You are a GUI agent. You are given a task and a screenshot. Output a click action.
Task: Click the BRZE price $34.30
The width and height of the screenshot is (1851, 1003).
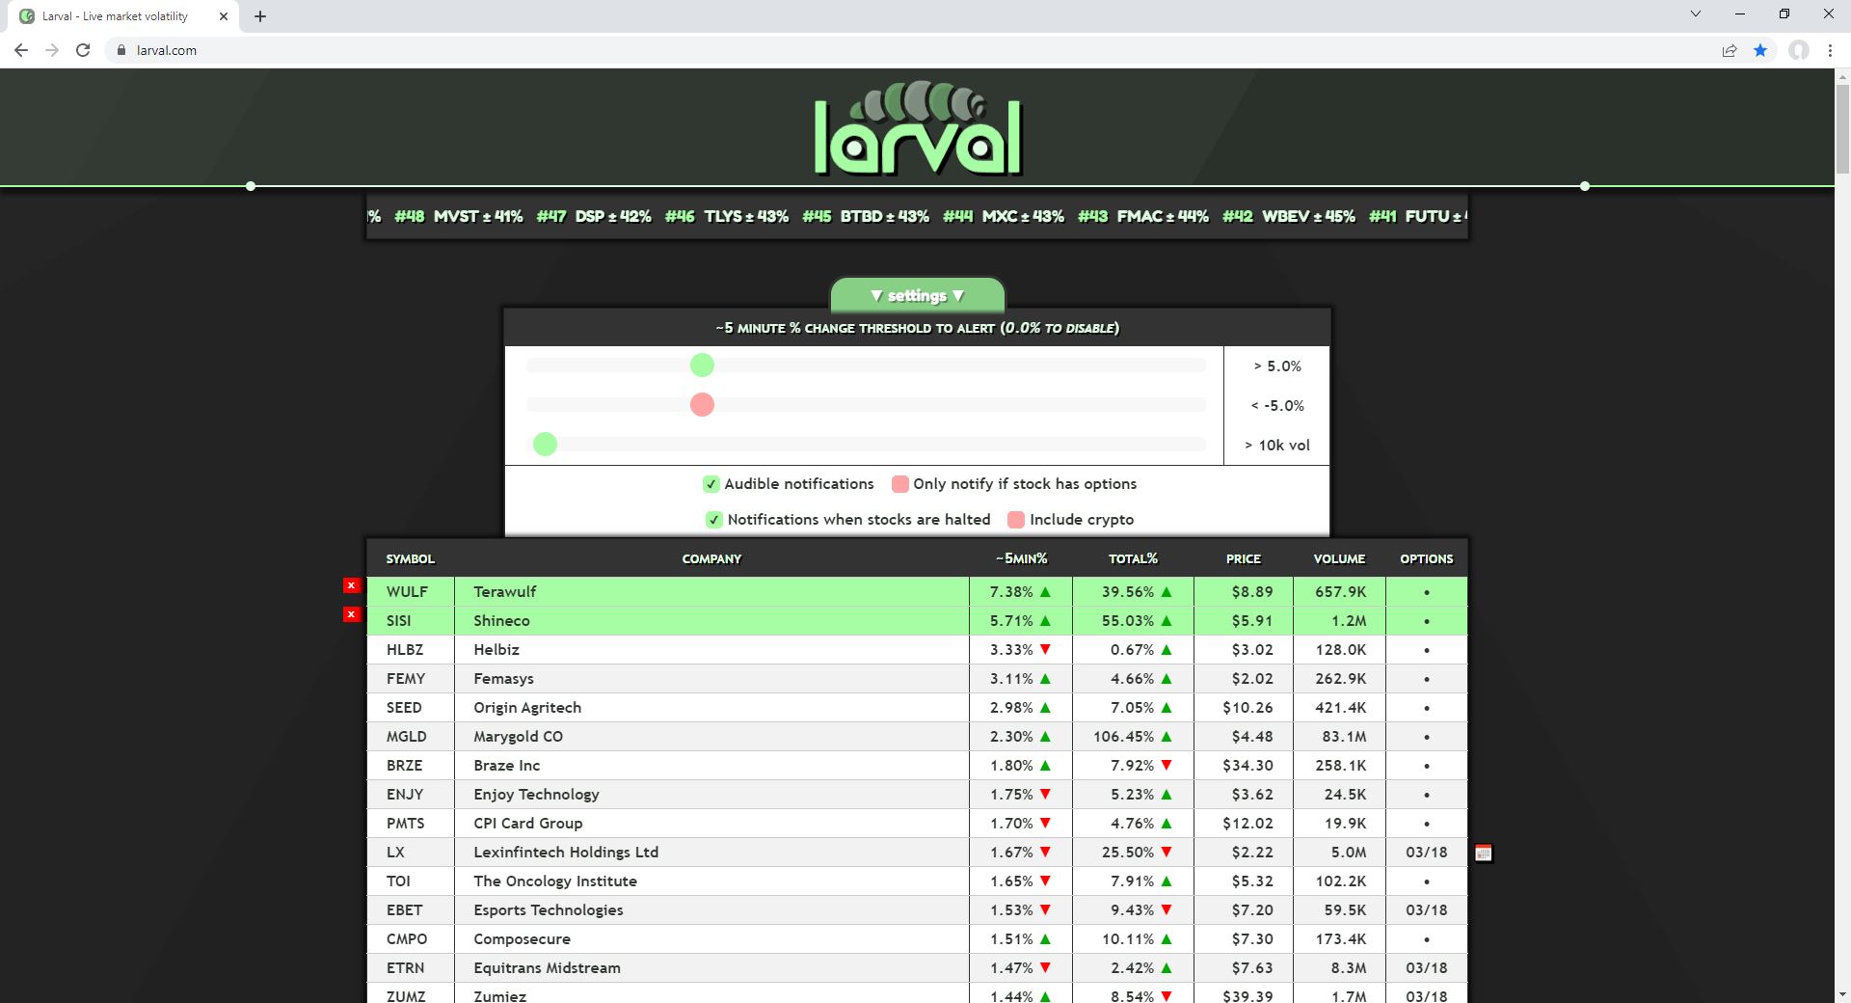click(1247, 766)
